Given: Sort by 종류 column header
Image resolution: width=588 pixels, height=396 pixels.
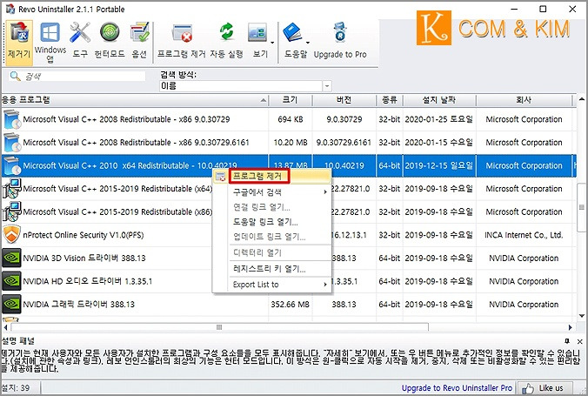Looking at the screenshot, I should tap(390, 100).
